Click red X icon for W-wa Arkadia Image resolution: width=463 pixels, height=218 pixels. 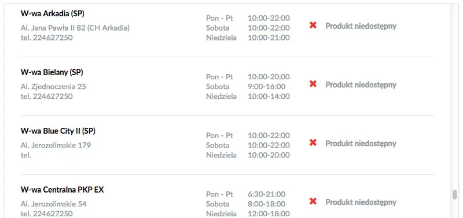click(313, 25)
